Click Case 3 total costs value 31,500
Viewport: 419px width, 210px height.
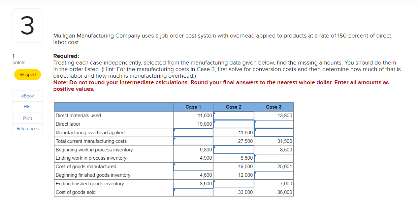285,141
